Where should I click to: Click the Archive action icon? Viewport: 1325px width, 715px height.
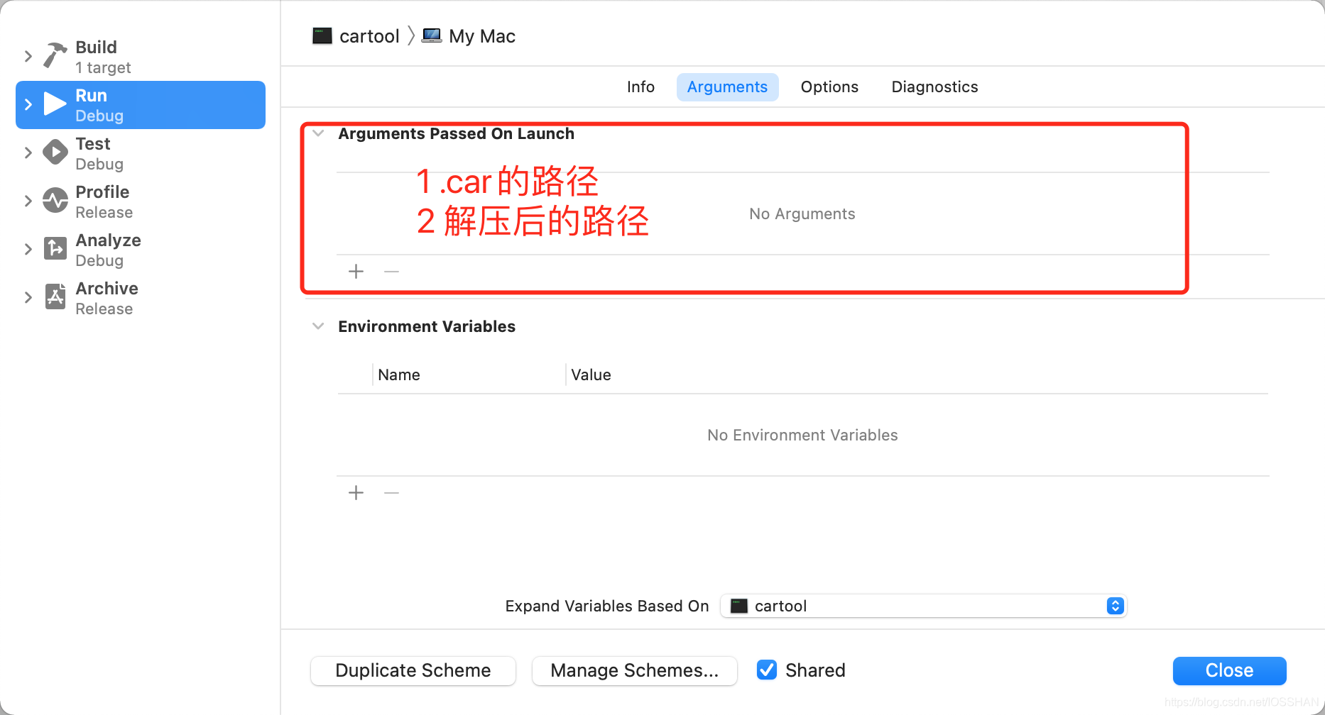(54, 296)
